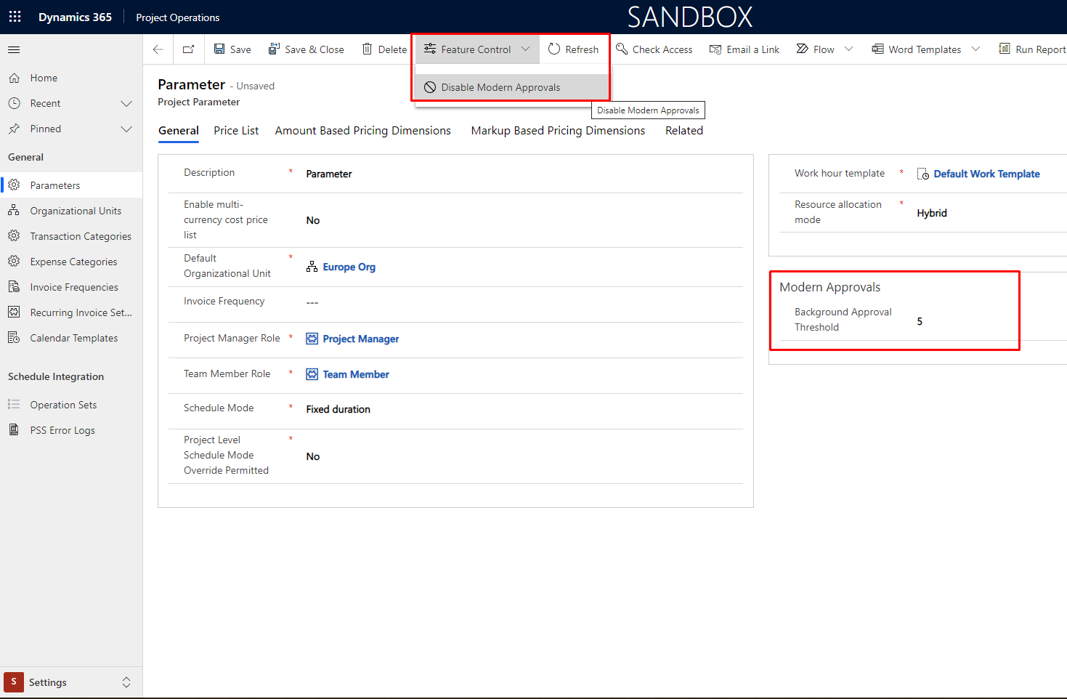Viewport: 1067px width, 699px height.
Task: Click the Organizational Units hierarchy icon
Action: pyautogui.click(x=14, y=210)
